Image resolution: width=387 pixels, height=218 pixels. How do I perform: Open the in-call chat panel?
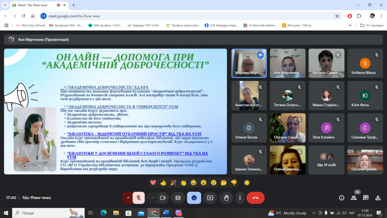tap(365, 198)
